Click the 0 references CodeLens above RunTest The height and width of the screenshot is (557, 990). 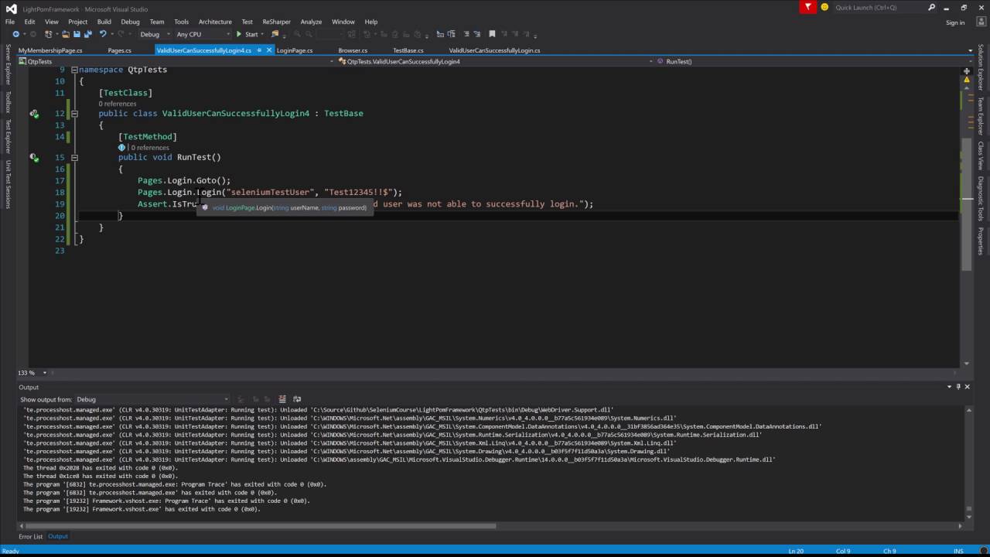(x=150, y=147)
